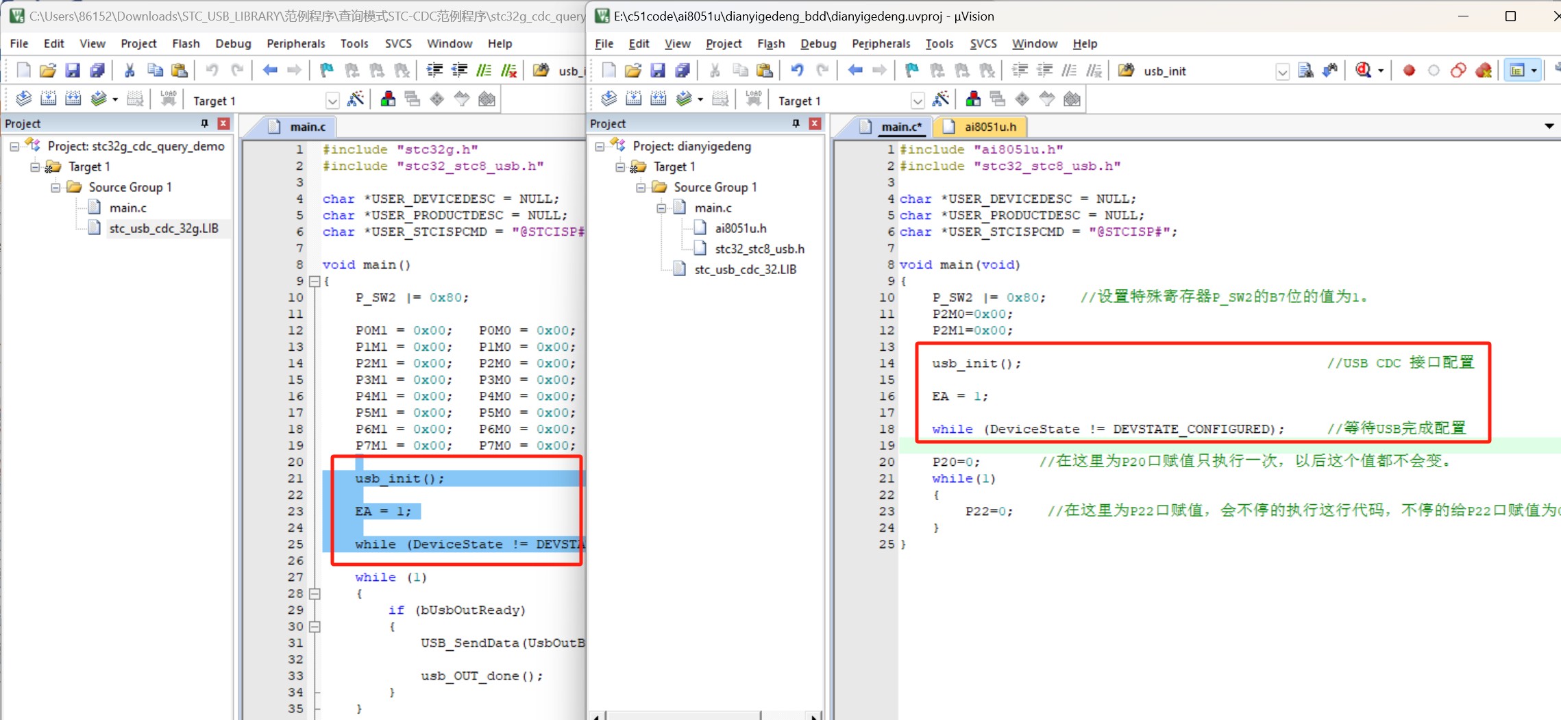Click Insert/Remove Breakpoint red dot icon
Image resolution: width=1561 pixels, height=720 pixels.
[x=1409, y=71]
